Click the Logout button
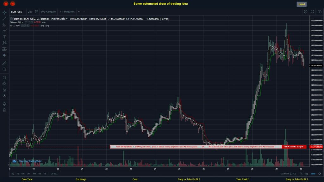Image resolution: width=324 pixels, height=182 pixels. pos(302,4)
